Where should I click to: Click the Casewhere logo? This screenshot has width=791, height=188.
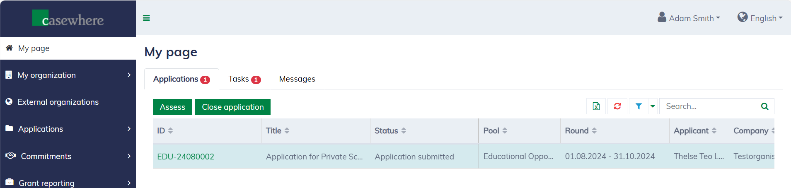pyautogui.click(x=68, y=19)
